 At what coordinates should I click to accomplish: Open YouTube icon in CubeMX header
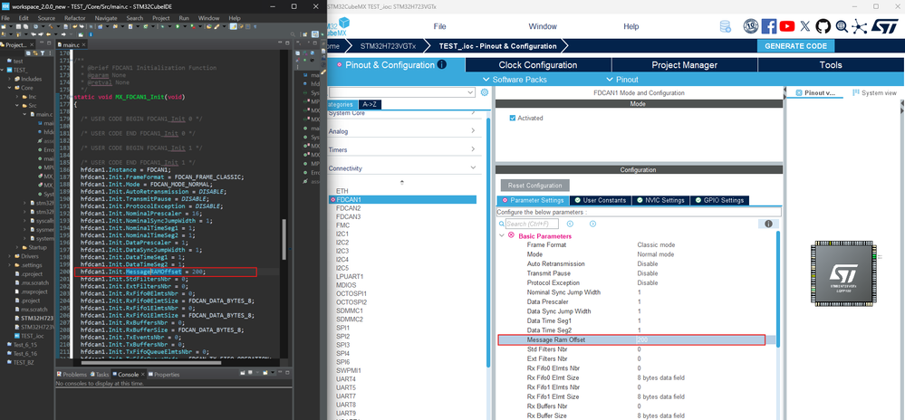pos(787,26)
